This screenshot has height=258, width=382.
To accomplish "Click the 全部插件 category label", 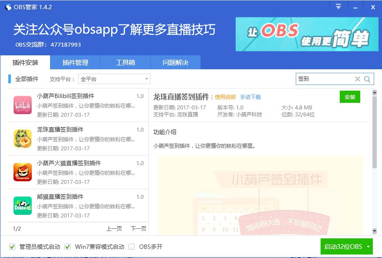I will click(x=27, y=79).
